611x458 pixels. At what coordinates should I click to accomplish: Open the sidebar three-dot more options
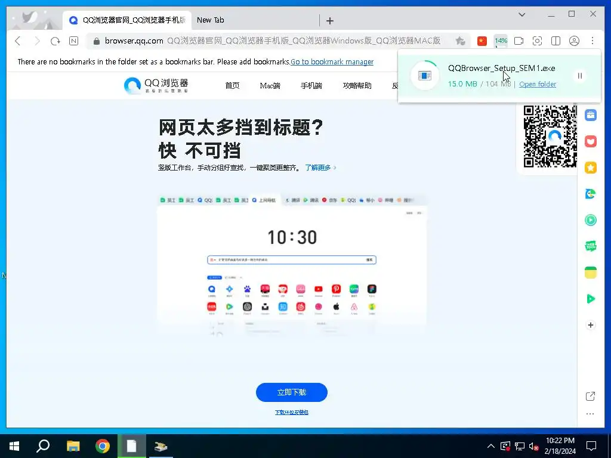[x=590, y=414]
